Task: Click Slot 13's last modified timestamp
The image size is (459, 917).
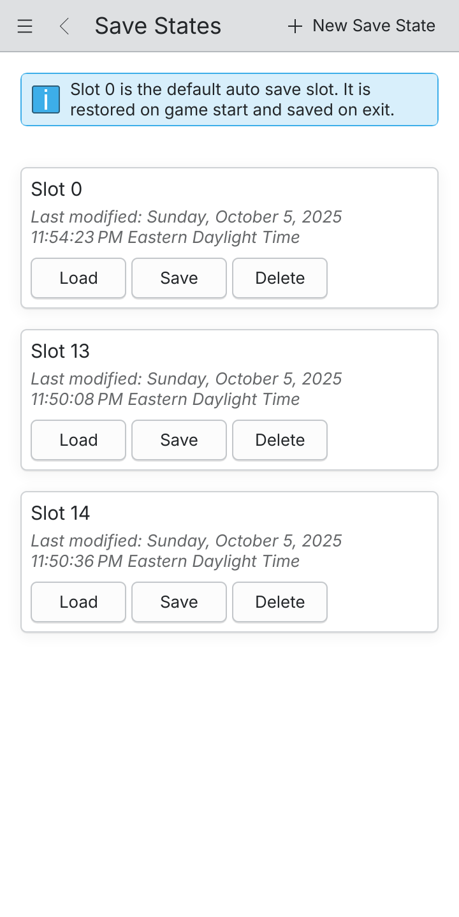Action: 186,389
